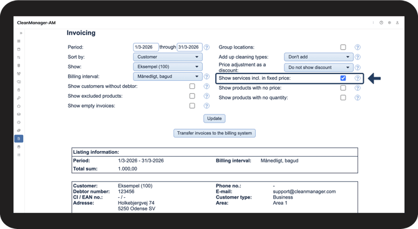Click the customer name Eksempel (100) in listing
Image resolution: width=418 pixels, height=229 pixels.
(x=135, y=186)
